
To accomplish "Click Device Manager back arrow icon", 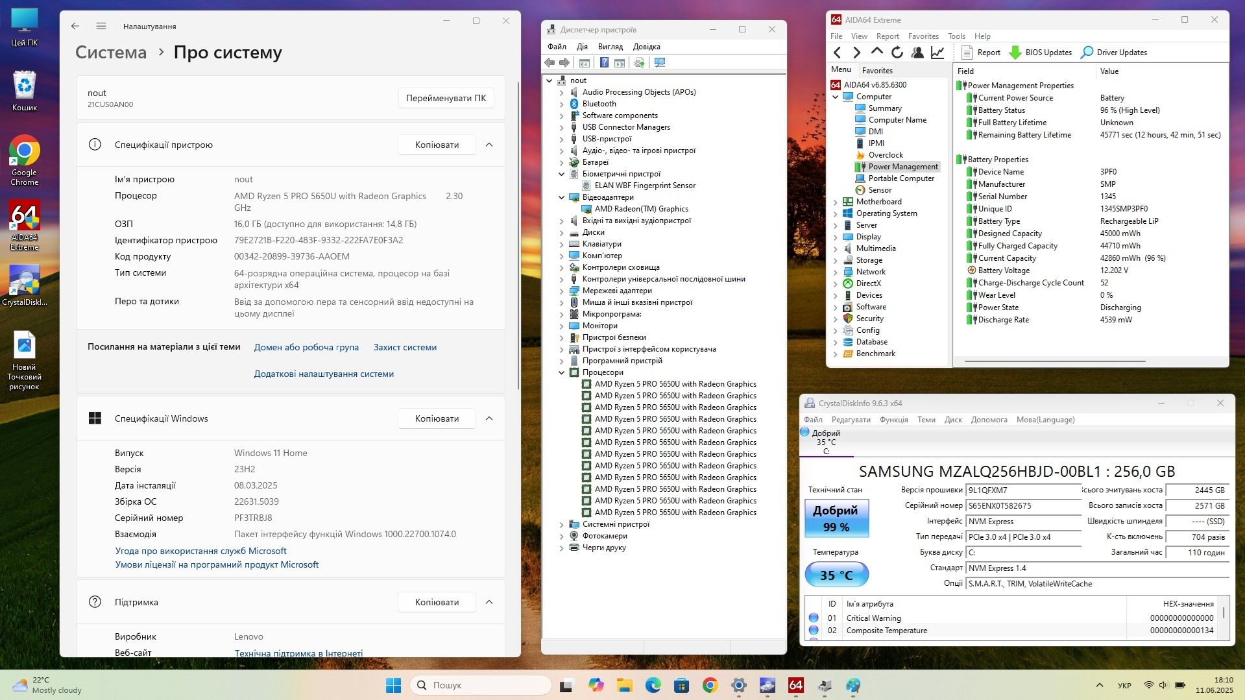I will tap(550, 63).
